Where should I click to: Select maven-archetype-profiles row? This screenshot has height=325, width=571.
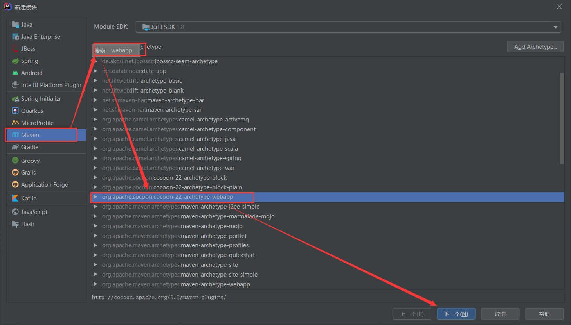click(x=328, y=245)
